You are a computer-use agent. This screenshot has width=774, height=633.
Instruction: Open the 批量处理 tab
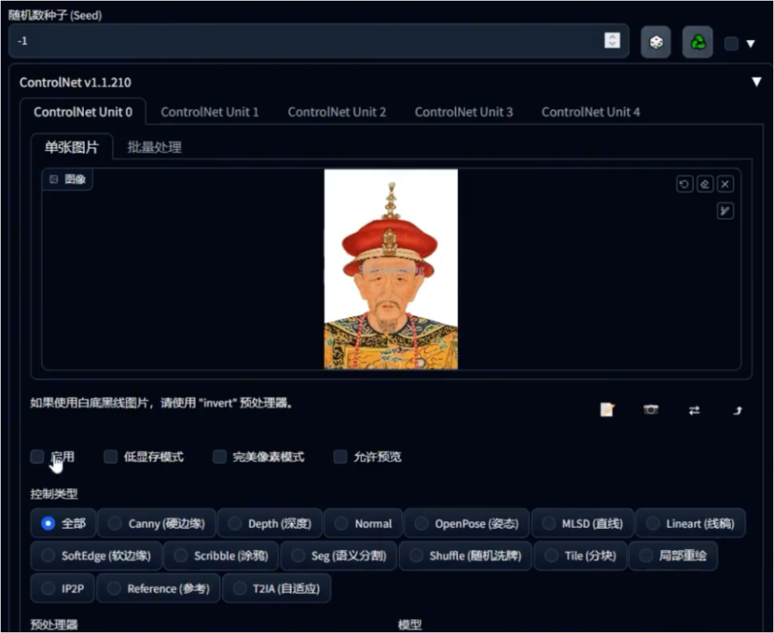(154, 147)
